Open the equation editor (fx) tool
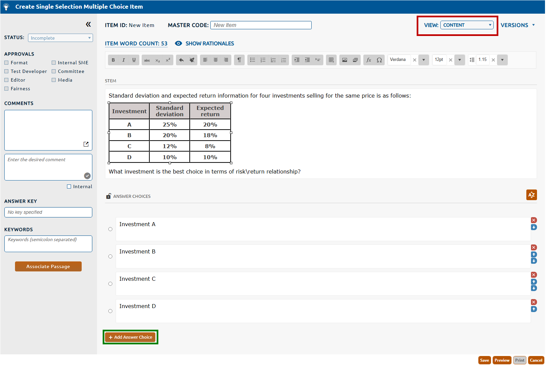The image size is (547, 366). pos(369,60)
